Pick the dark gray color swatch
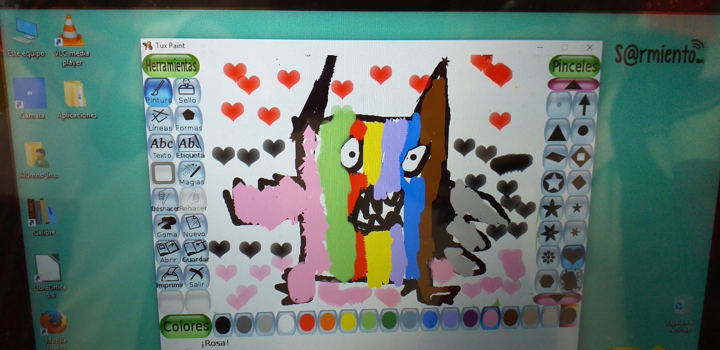The width and height of the screenshot is (720, 350). [243, 323]
